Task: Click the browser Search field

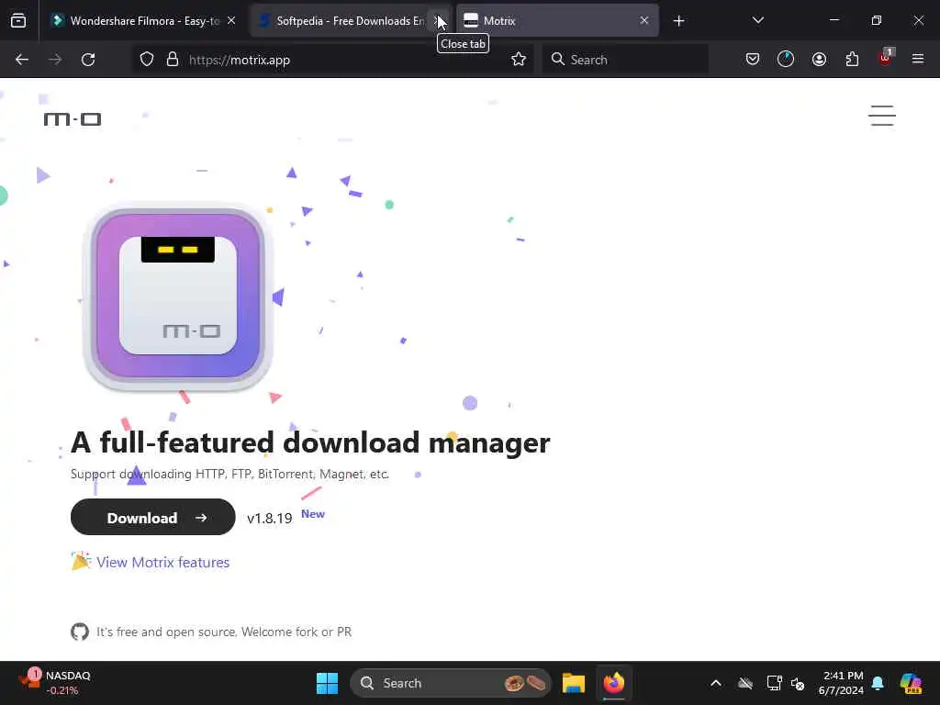Action: click(x=625, y=60)
